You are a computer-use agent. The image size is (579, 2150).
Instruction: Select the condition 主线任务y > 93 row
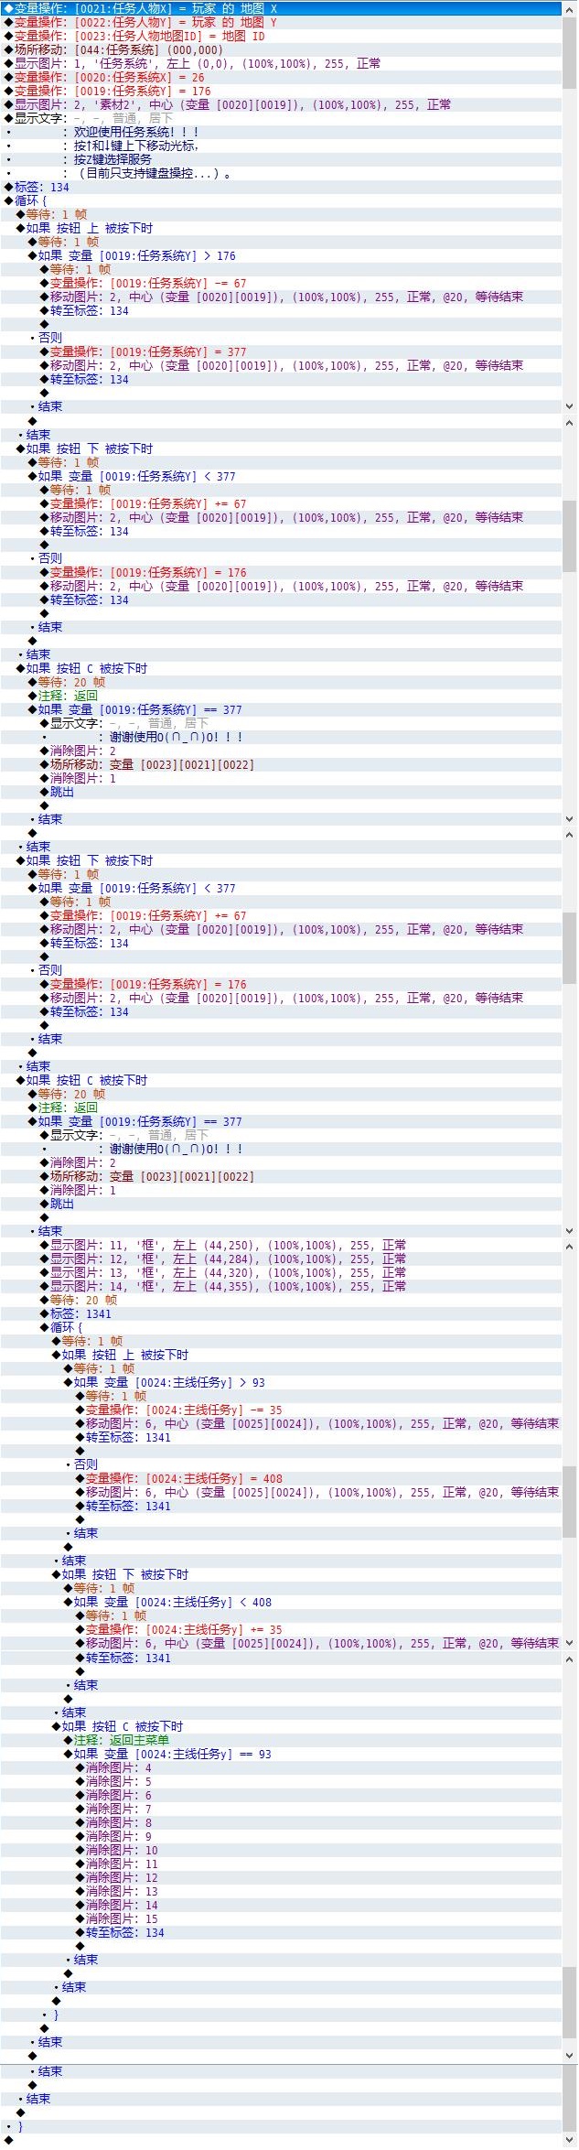[281, 1382]
